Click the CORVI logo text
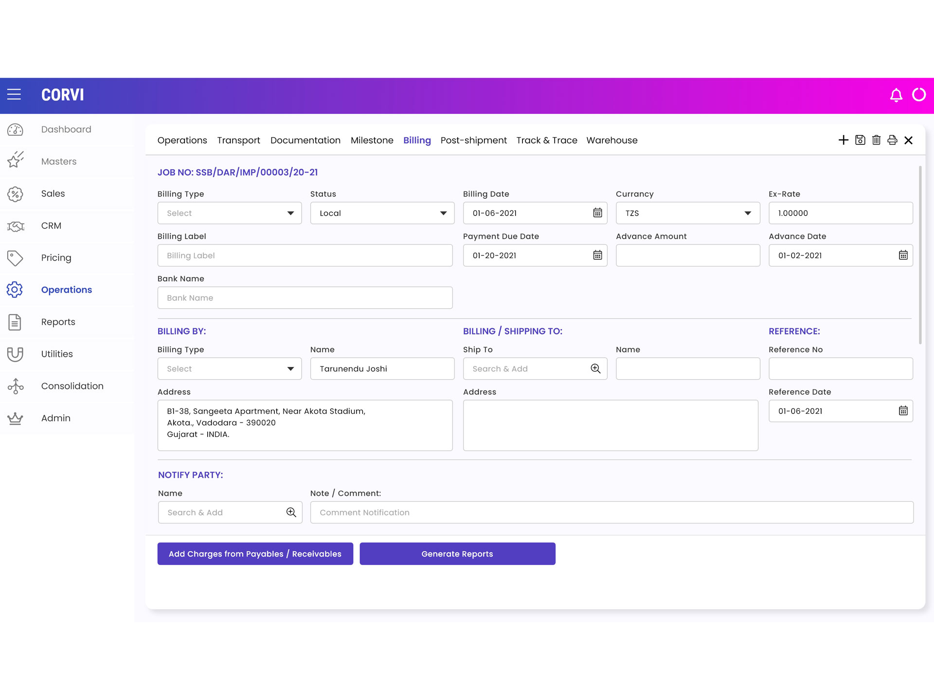 coord(63,95)
